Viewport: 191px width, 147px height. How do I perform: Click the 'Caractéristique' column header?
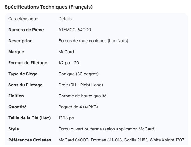click(x=23, y=19)
